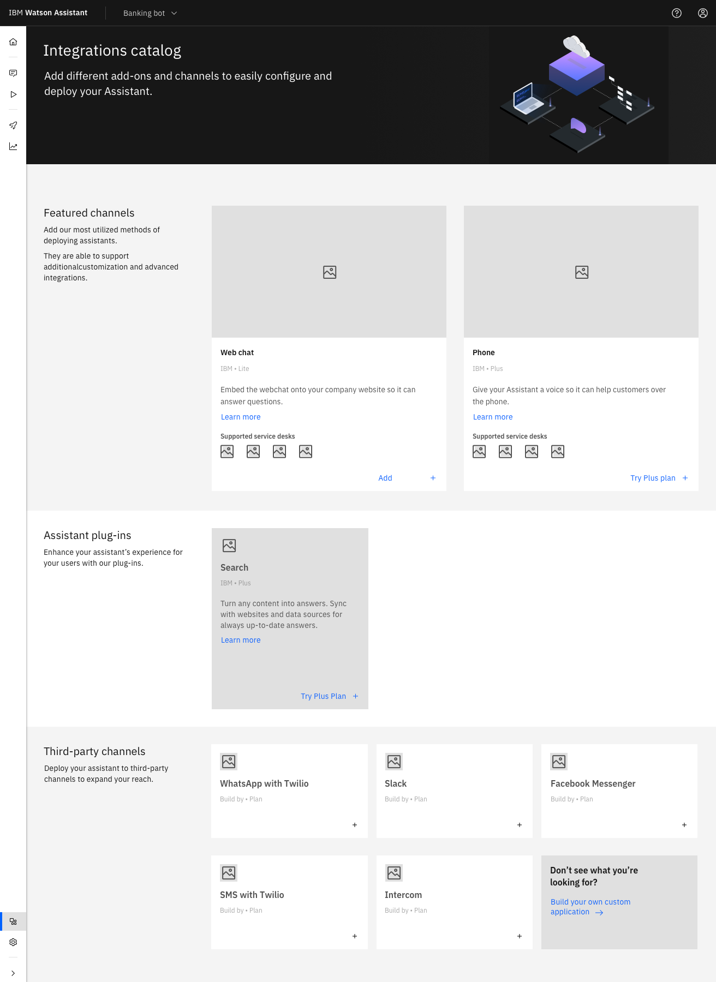Open Learn more link for Search plug-in
Viewport: 716px width, 982px height.
tap(241, 640)
